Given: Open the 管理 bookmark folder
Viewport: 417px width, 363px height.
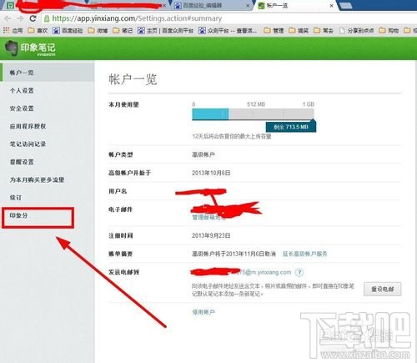Looking at the screenshot, I should point(274,30).
